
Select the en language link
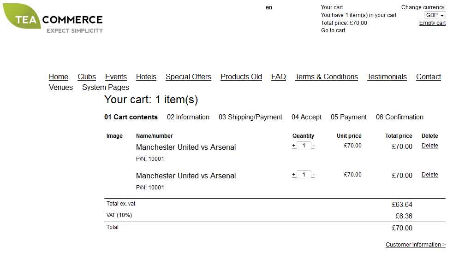click(x=268, y=7)
